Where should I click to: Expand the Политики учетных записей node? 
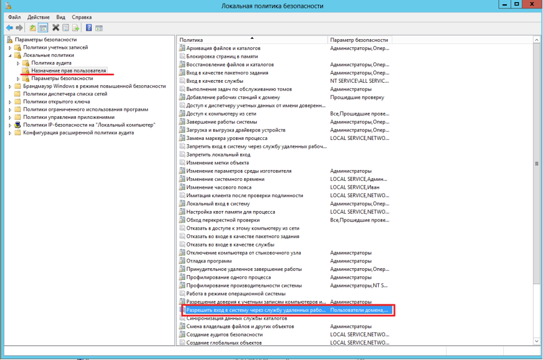pyautogui.click(x=10, y=47)
